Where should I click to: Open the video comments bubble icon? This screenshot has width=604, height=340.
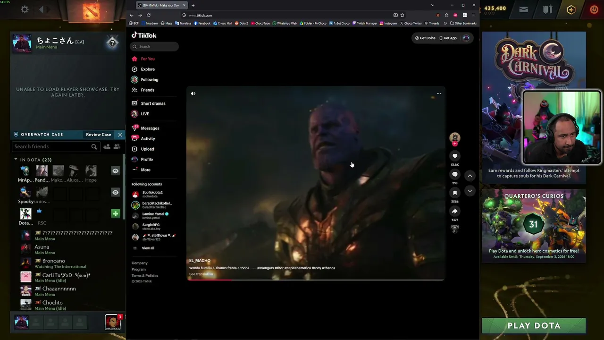tap(455, 174)
